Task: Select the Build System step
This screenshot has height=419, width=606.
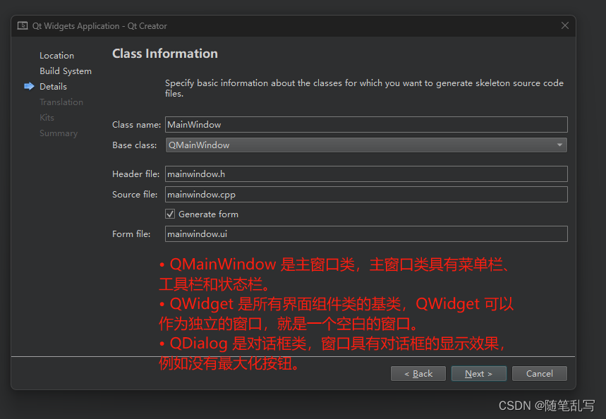Action: [66, 71]
